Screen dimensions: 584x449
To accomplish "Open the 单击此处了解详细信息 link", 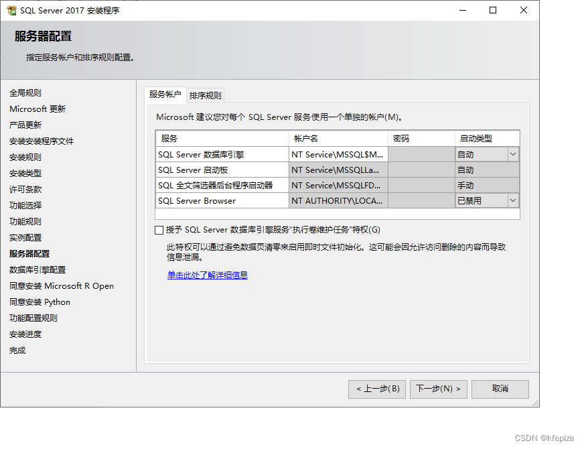I will pyautogui.click(x=208, y=275).
